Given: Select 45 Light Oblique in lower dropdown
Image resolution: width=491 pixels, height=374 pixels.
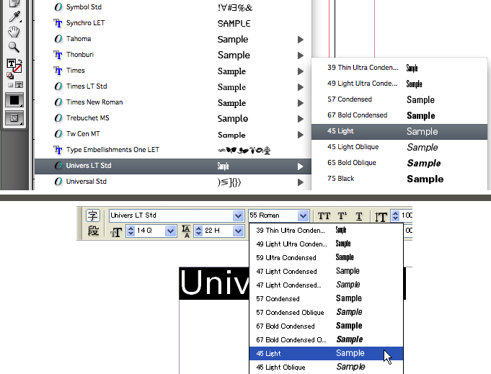Looking at the screenshot, I should tap(326, 367).
